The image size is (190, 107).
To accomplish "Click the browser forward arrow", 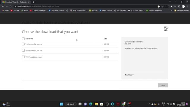I will click(x=7, y=7).
